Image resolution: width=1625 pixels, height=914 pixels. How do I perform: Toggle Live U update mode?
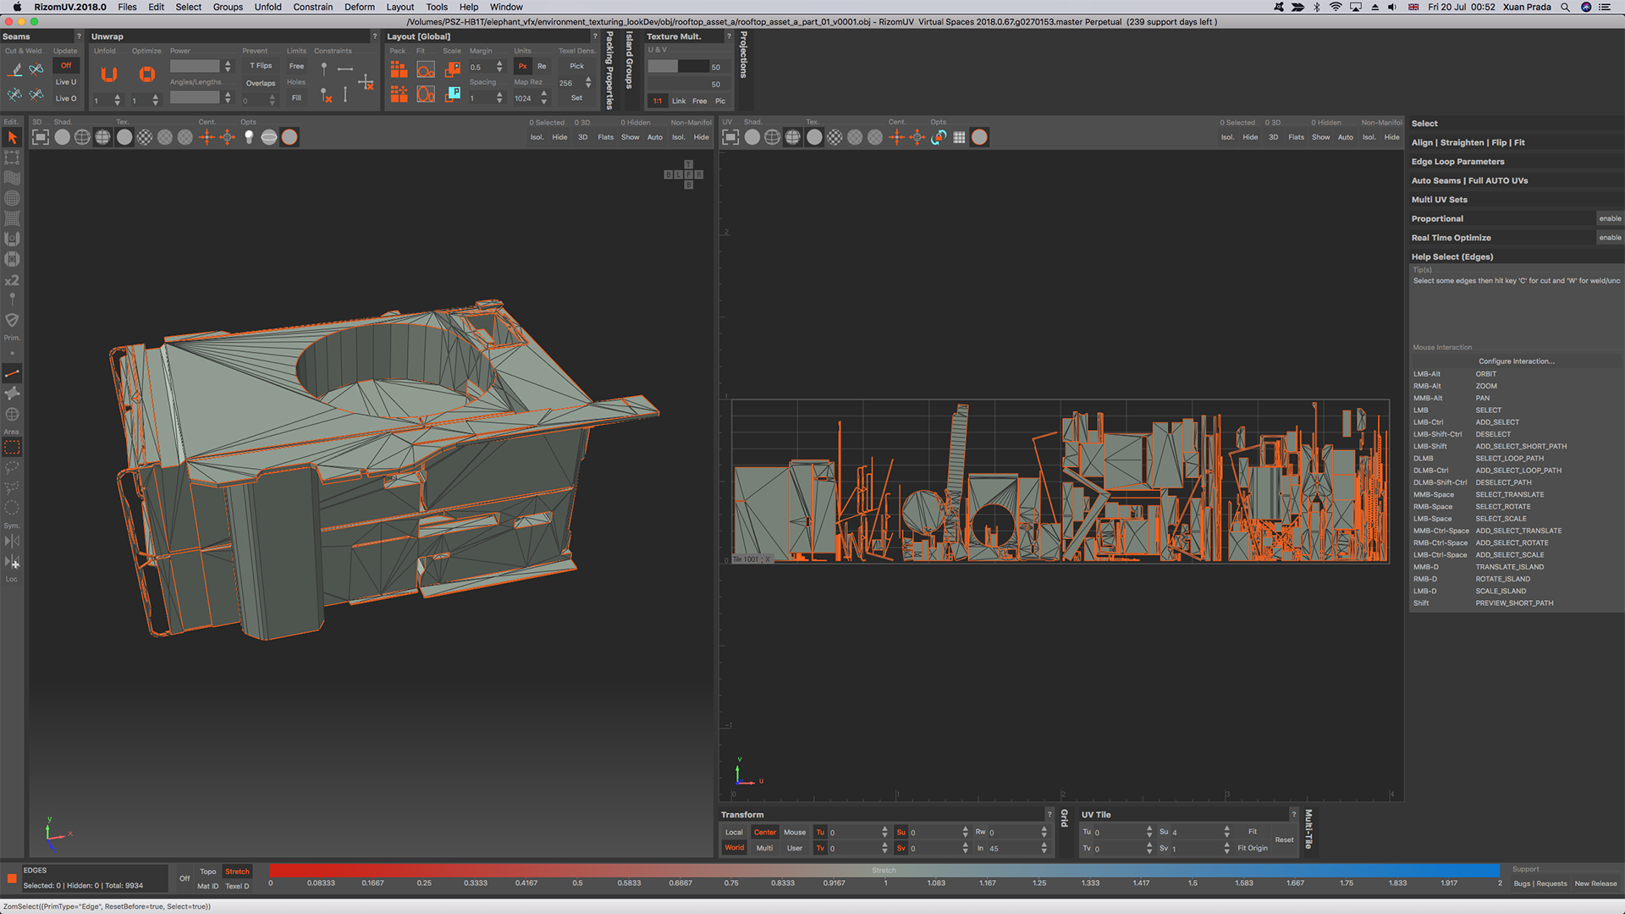(x=66, y=82)
